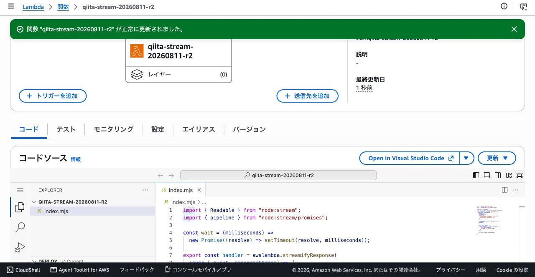Click Open in Visual Studio Code button
This screenshot has width=535, height=277.
pos(410,158)
